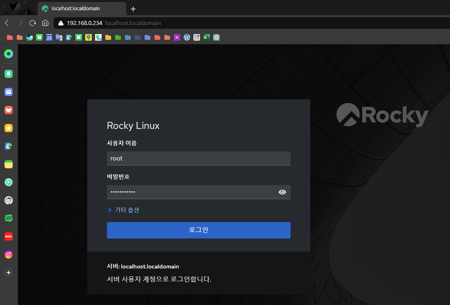Open the cartoon face sidebar icon
The width and height of the screenshot is (450, 305).
click(9, 200)
